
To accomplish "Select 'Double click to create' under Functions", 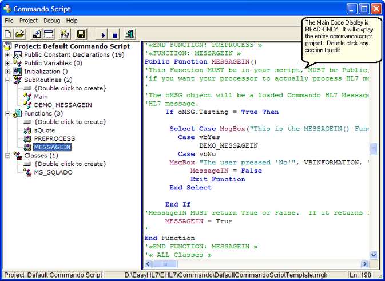I will pos(70,122).
